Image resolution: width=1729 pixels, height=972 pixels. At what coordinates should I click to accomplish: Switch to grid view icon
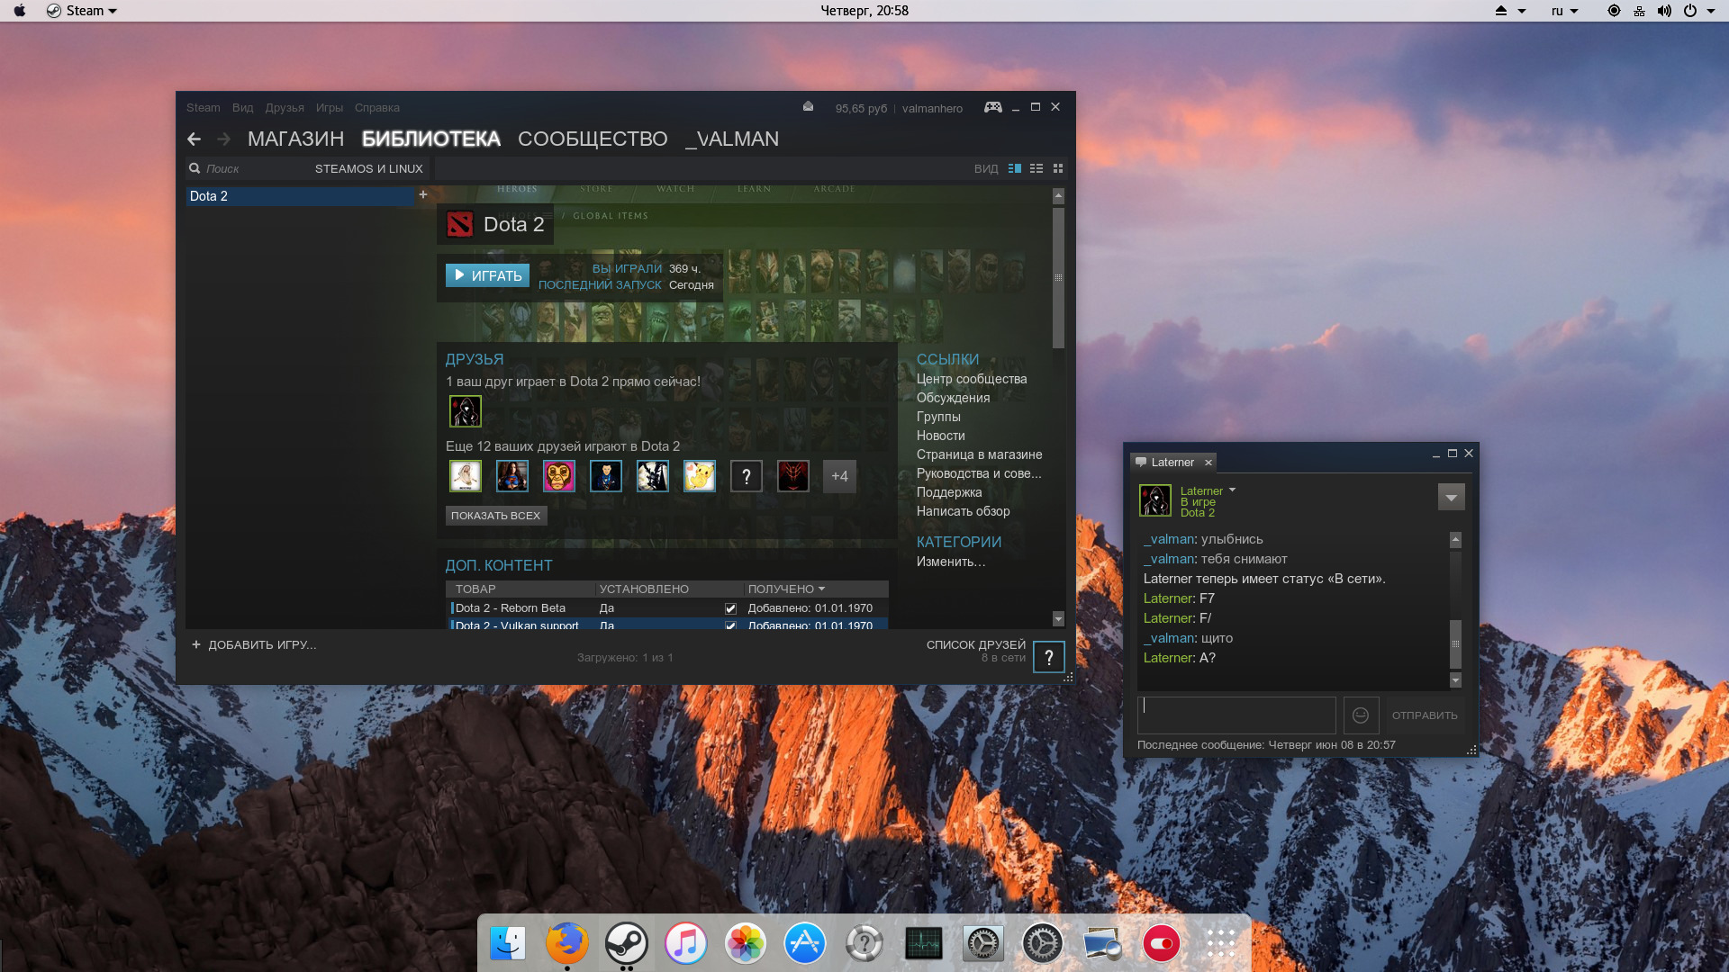[x=1058, y=168]
